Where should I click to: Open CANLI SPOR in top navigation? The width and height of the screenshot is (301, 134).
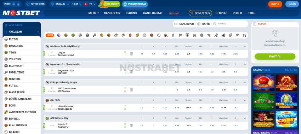coord(112,13)
